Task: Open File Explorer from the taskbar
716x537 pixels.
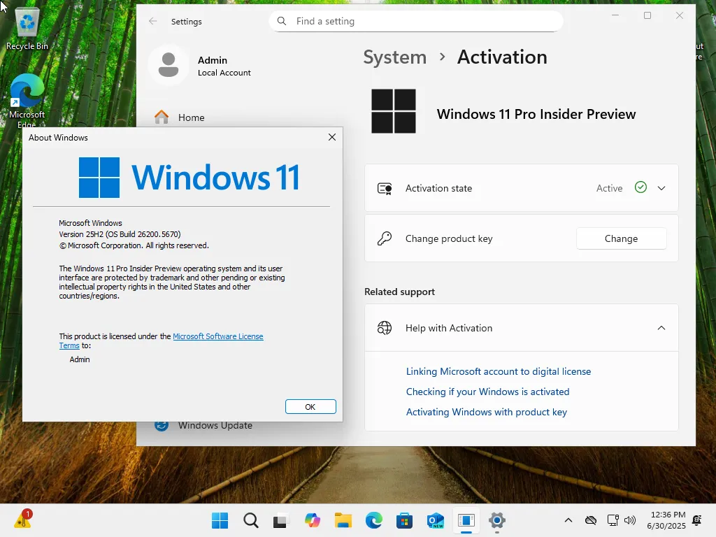Action: tap(343, 520)
